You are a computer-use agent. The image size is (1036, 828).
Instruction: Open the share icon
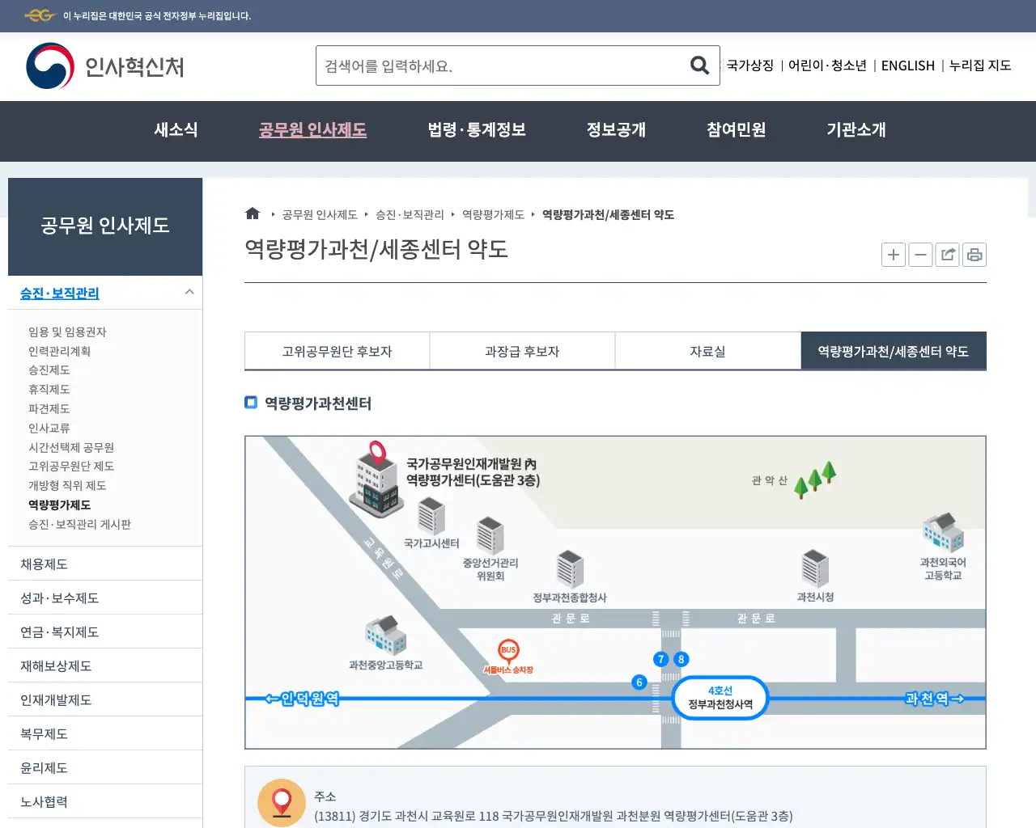click(x=947, y=255)
